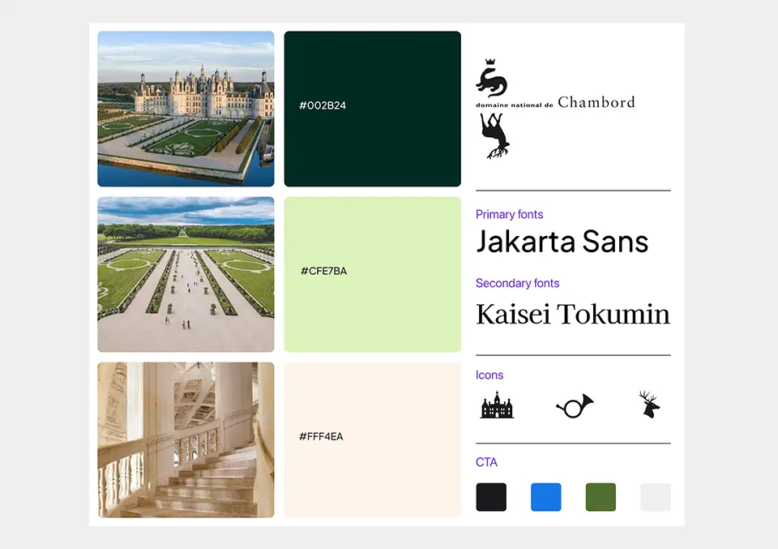Select the hunting horn icon
This screenshot has width=778, height=549.
(x=575, y=405)
